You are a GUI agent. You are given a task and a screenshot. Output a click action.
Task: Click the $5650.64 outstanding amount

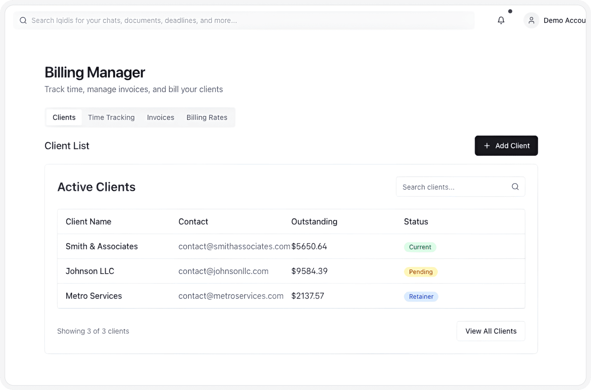click(309, 246)
